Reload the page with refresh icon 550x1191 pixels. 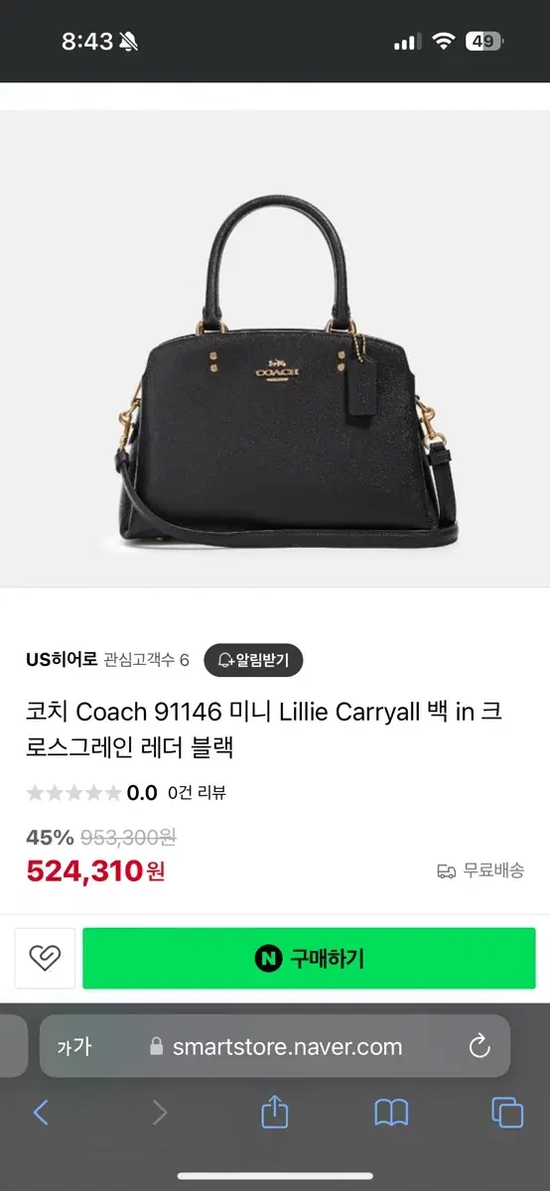[x=480, y=1046]
